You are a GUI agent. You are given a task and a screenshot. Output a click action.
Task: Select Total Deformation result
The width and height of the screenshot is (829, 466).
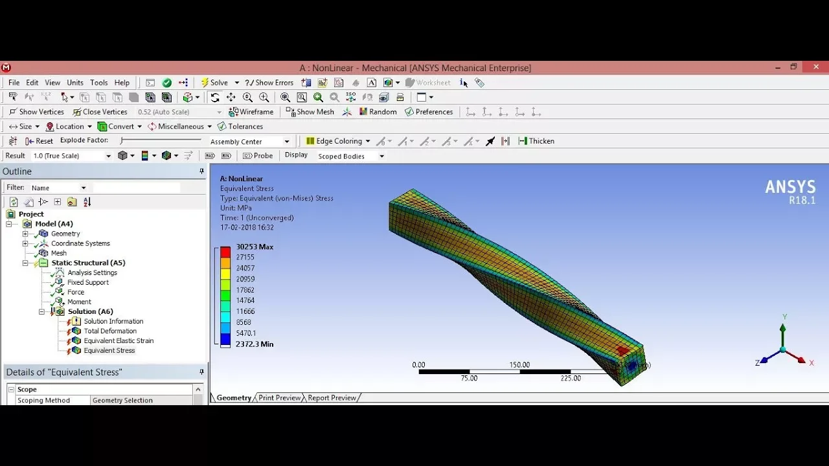110,331
